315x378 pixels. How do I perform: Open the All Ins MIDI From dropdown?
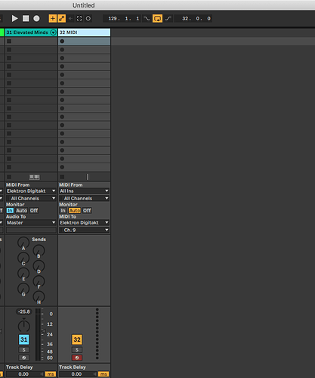84,191
